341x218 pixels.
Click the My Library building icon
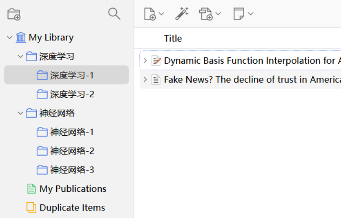click(x=21, y=37)
